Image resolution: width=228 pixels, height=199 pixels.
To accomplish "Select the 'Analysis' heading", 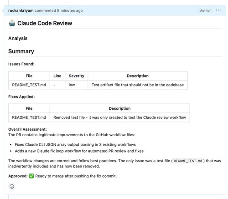I will click(x=18, y=38).
